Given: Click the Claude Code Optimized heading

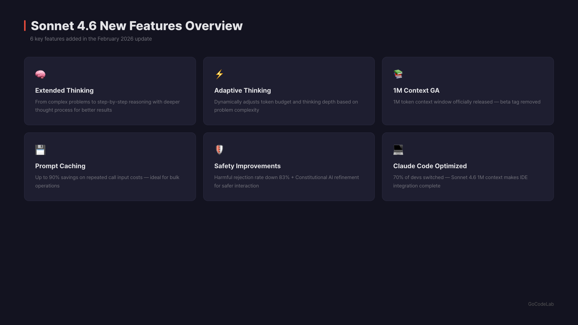Looking at the screenshot, I should coord(430,166).
